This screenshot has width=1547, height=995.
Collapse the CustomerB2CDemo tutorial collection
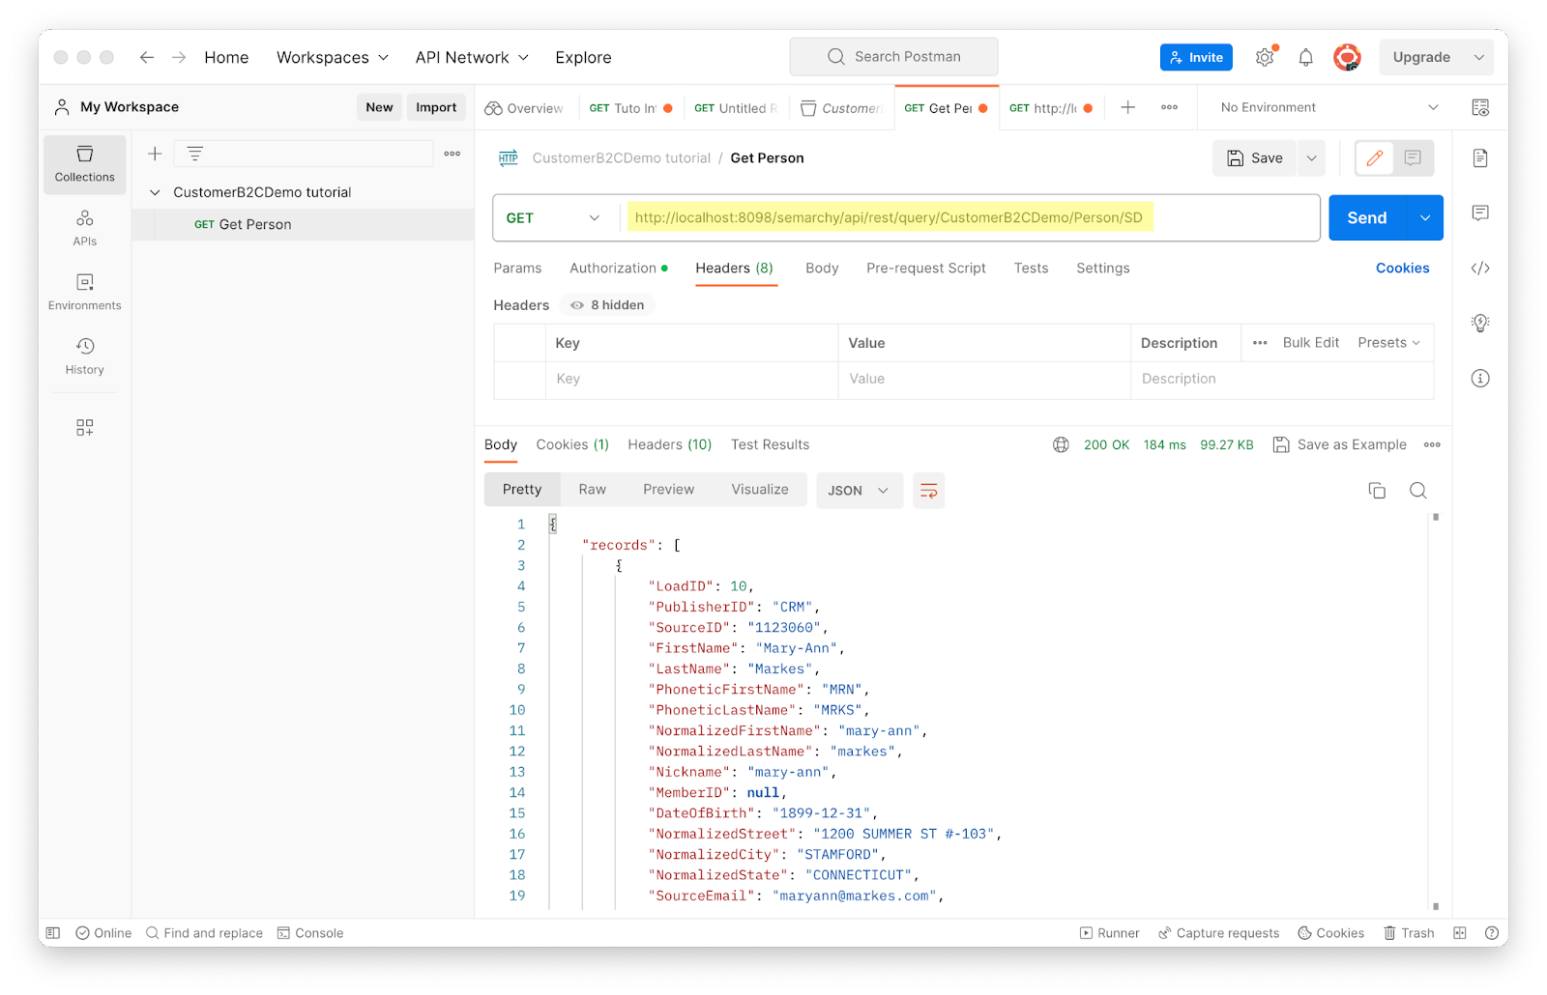(x=155, y=193)
